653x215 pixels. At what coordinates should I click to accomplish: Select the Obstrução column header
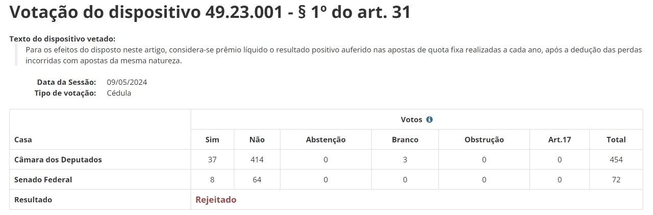pos(484,139)
